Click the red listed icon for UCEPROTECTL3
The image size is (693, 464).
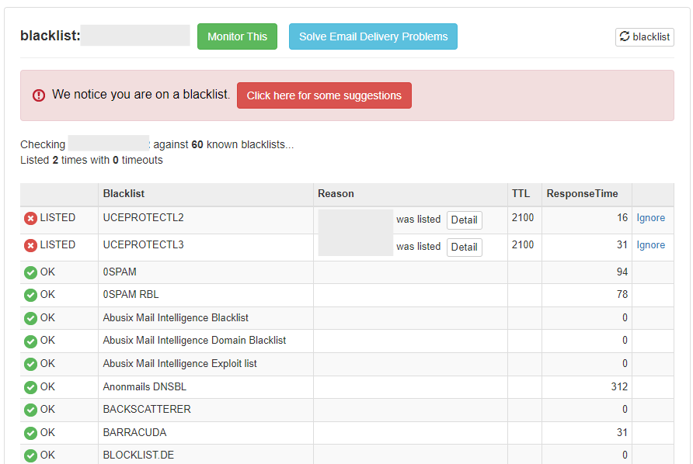pyautogui.click(x=30, y=245)
